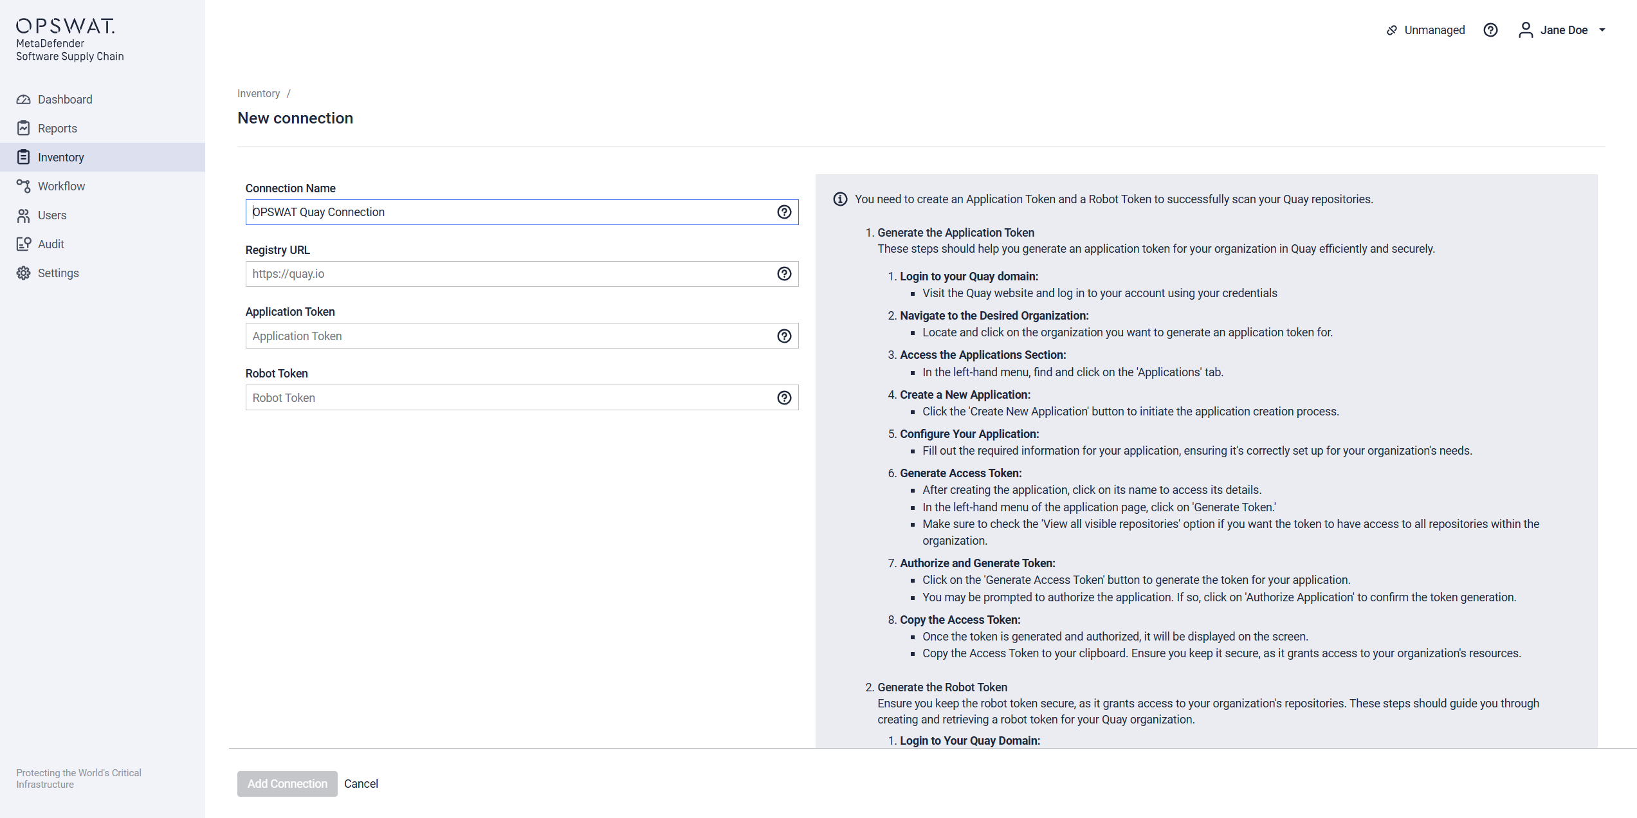This screenshot has width=1637, height=818.
Task: Focus the Registry URL input field
Action: click(522, 274)
